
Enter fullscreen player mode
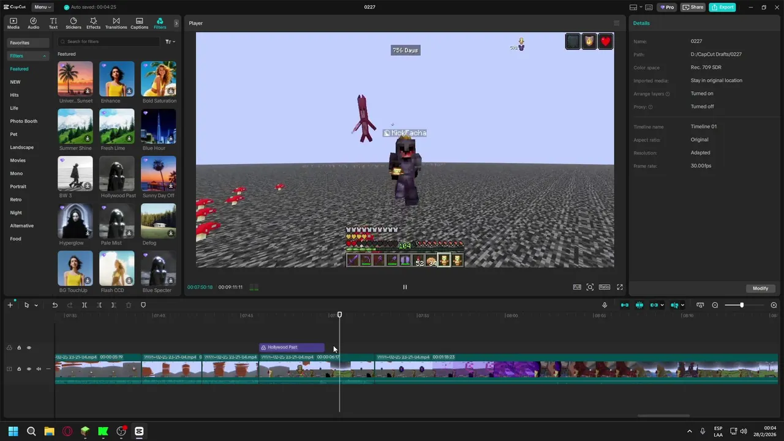[x=620, y=287]
